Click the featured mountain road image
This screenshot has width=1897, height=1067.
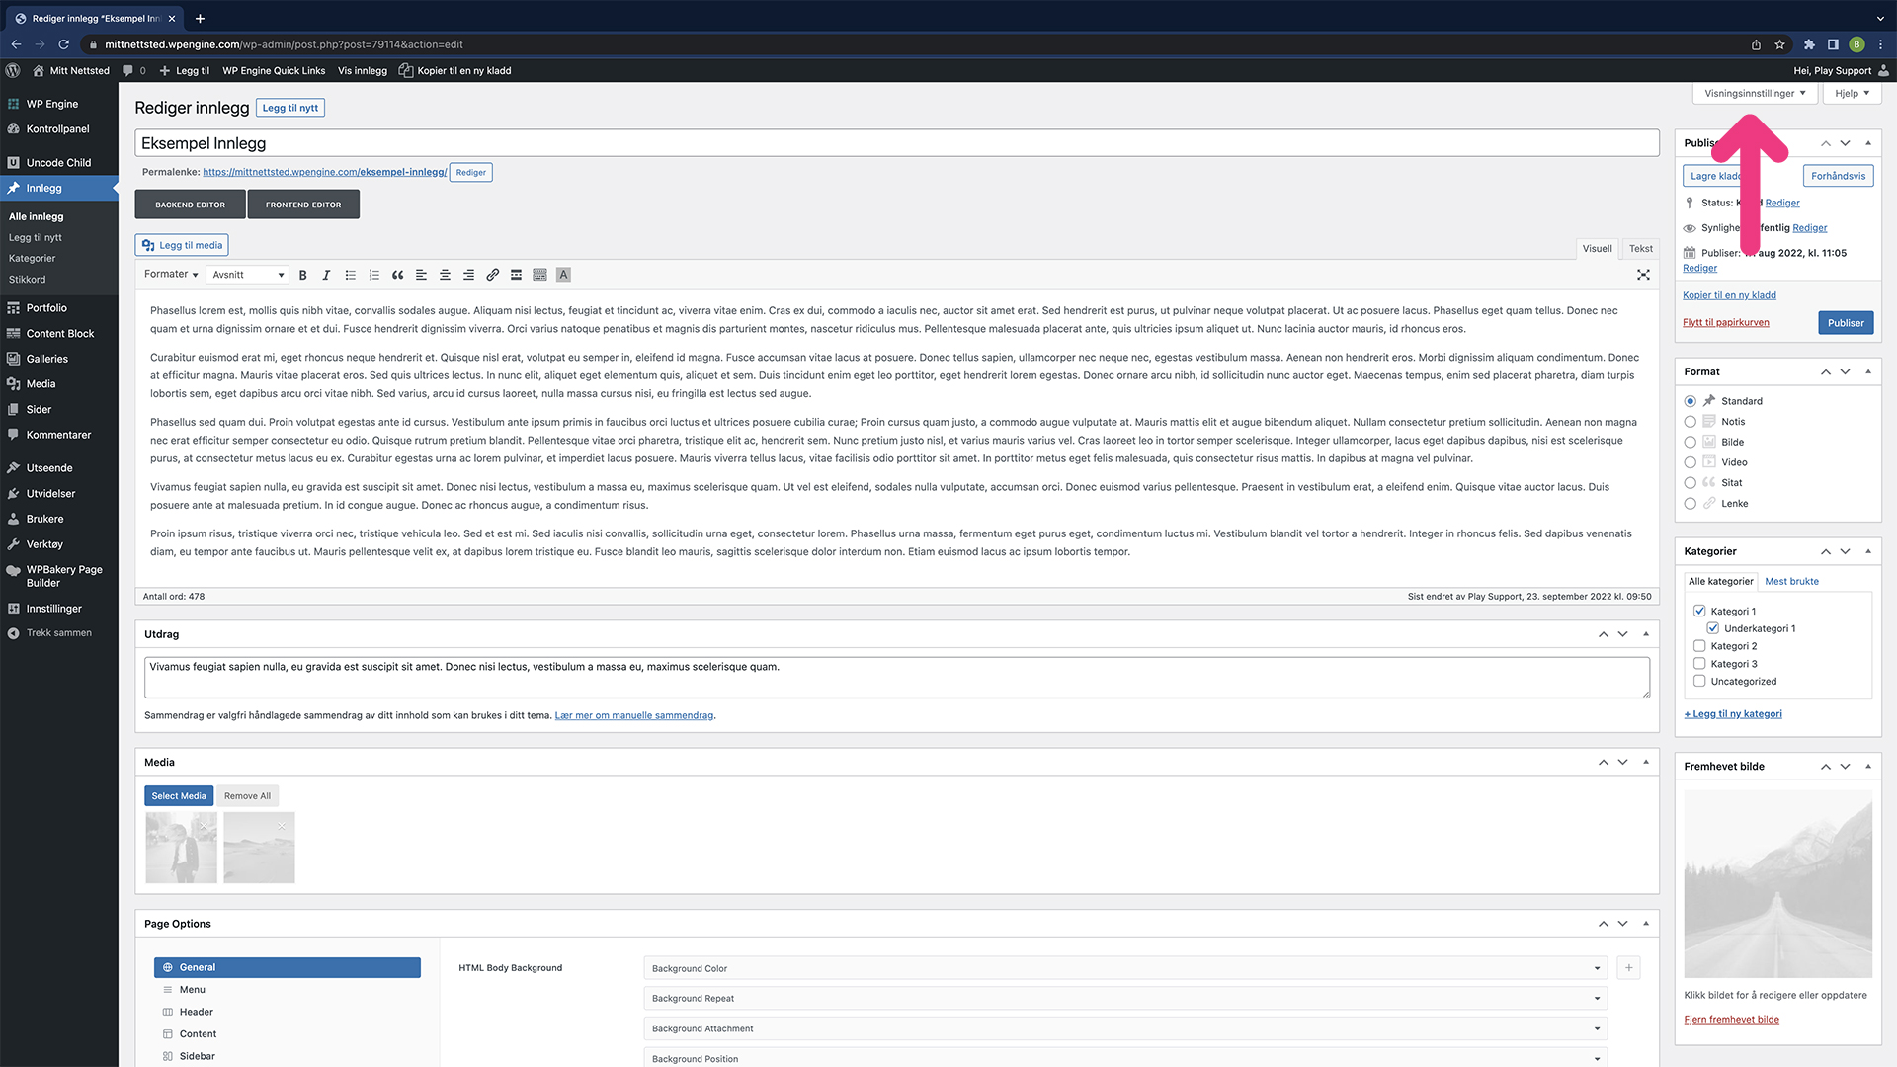click(1777, 884)
